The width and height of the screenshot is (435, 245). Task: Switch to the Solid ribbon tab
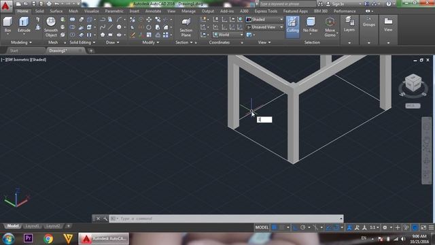tap(39, 11)
